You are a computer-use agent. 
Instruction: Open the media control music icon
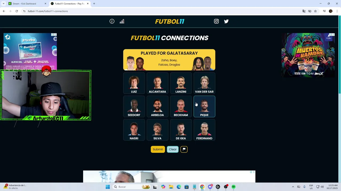[324, 11]
